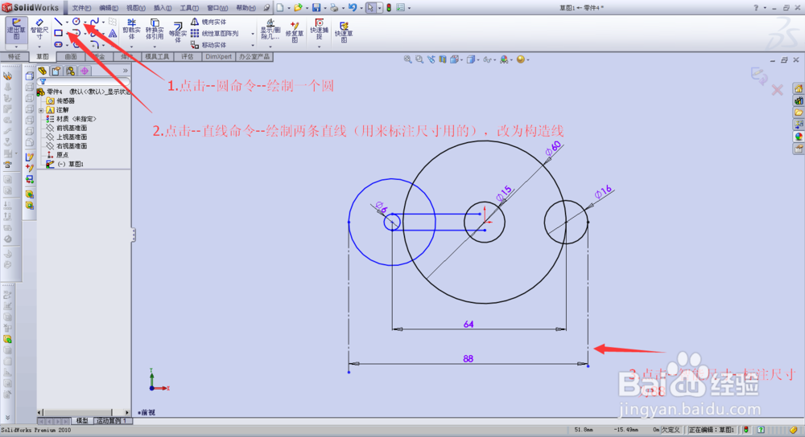Screen dimensions: 805x437
Task: Select the Line sketch tool
Action: 58,22
